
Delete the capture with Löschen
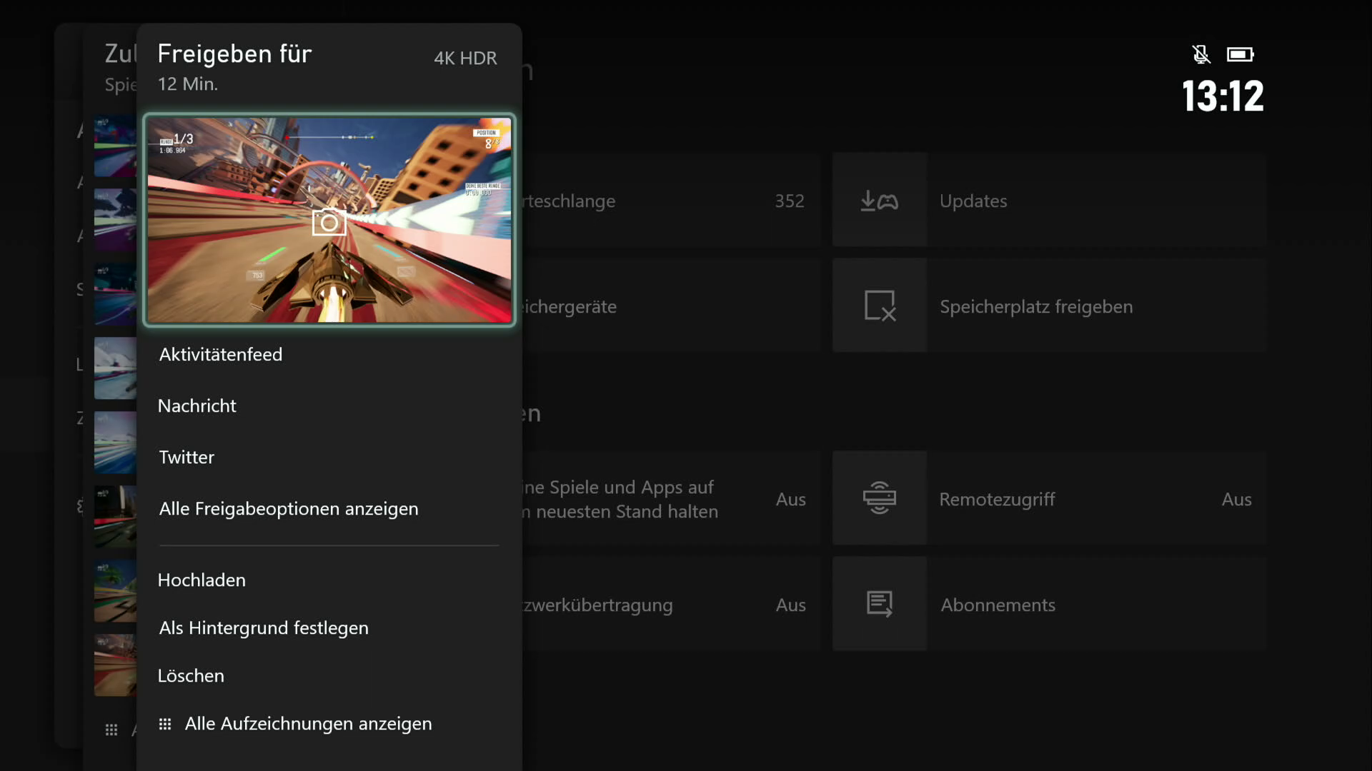pos(191,676)
